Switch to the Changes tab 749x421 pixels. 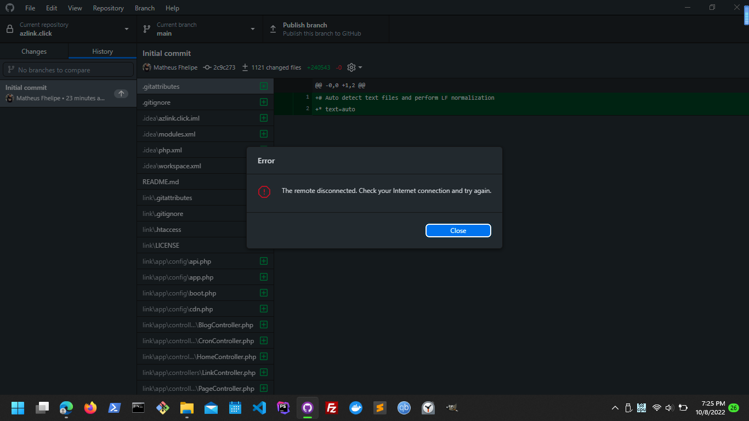[x=34, y=51]
